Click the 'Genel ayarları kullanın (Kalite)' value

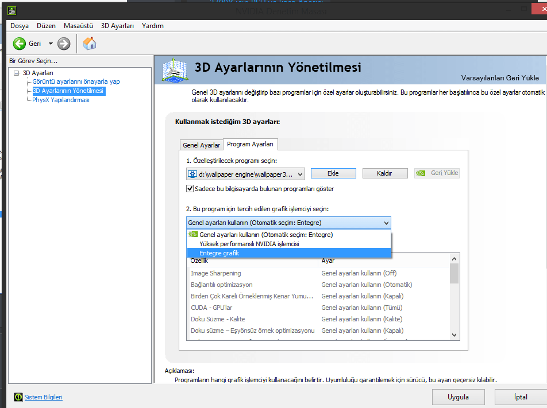(x=362, y=319)
